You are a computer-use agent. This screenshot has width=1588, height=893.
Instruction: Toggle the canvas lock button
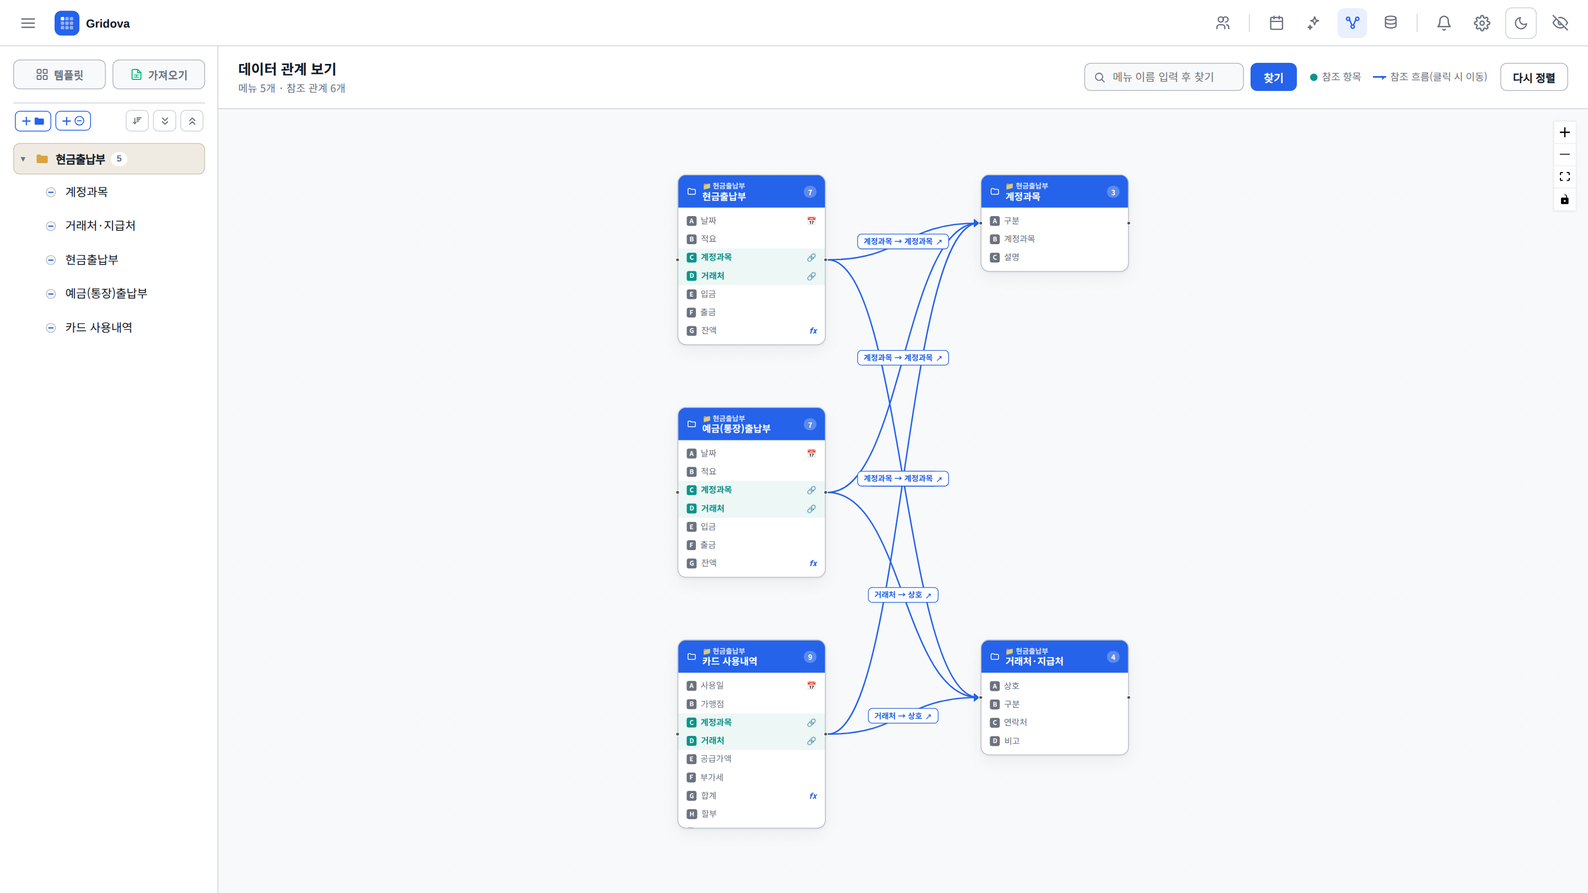[1565, 199]
